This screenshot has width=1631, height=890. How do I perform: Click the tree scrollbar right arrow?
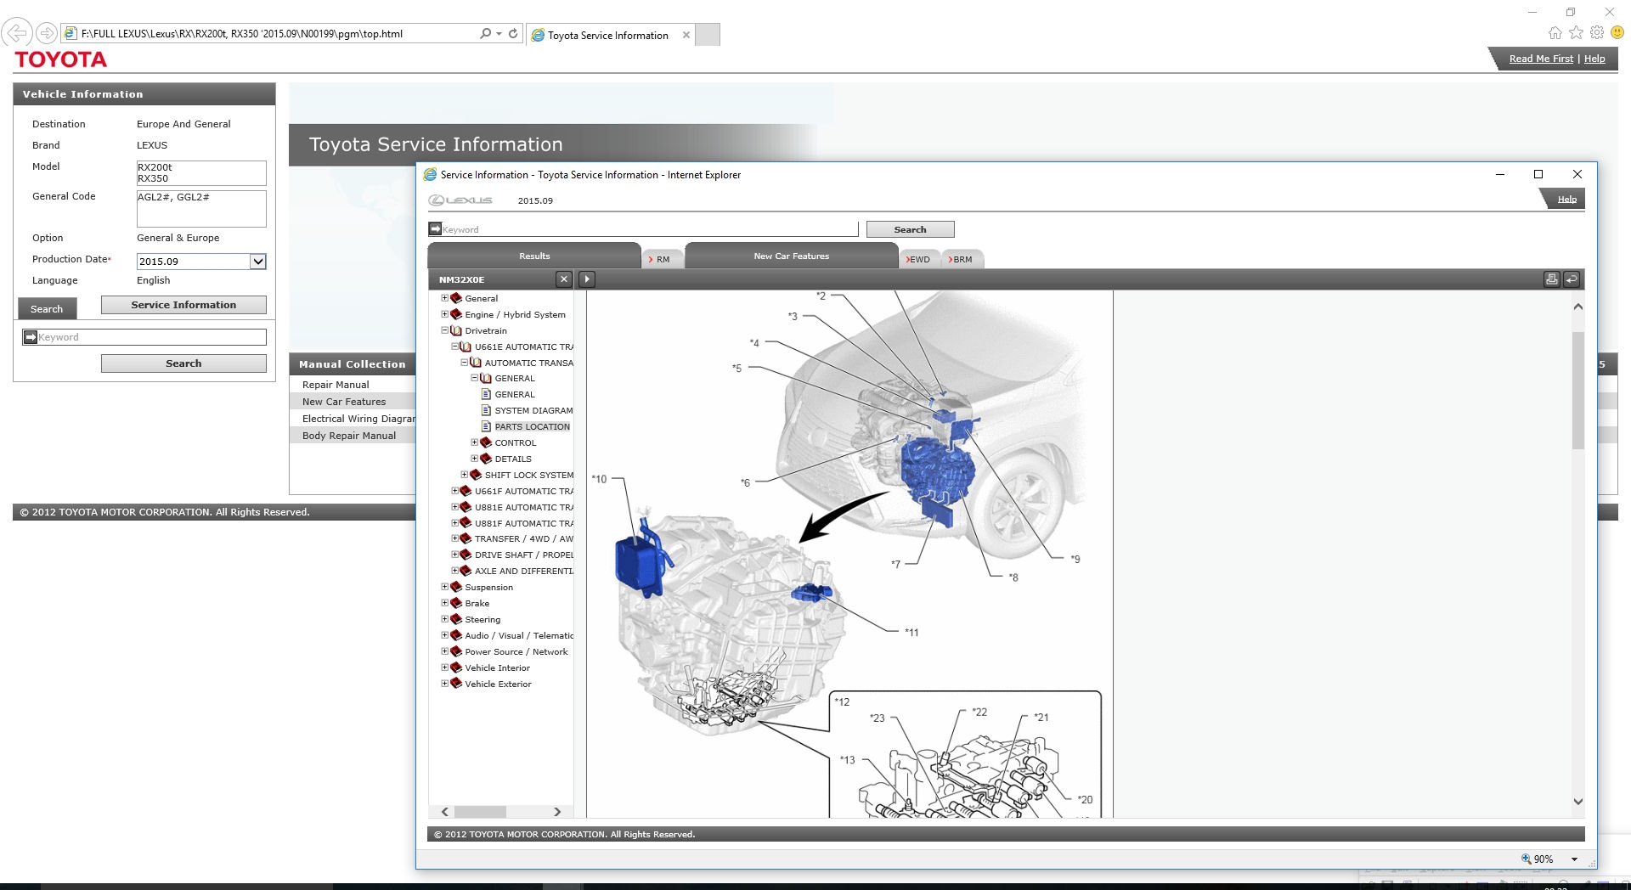pos(557,812)
